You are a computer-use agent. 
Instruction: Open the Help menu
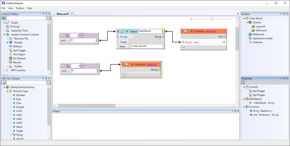[x=29, y=8]
